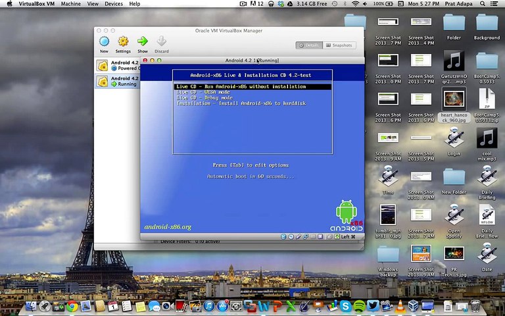
Task: Select the powered off Android 4.2 VM
Action: (x=118, y=65)
